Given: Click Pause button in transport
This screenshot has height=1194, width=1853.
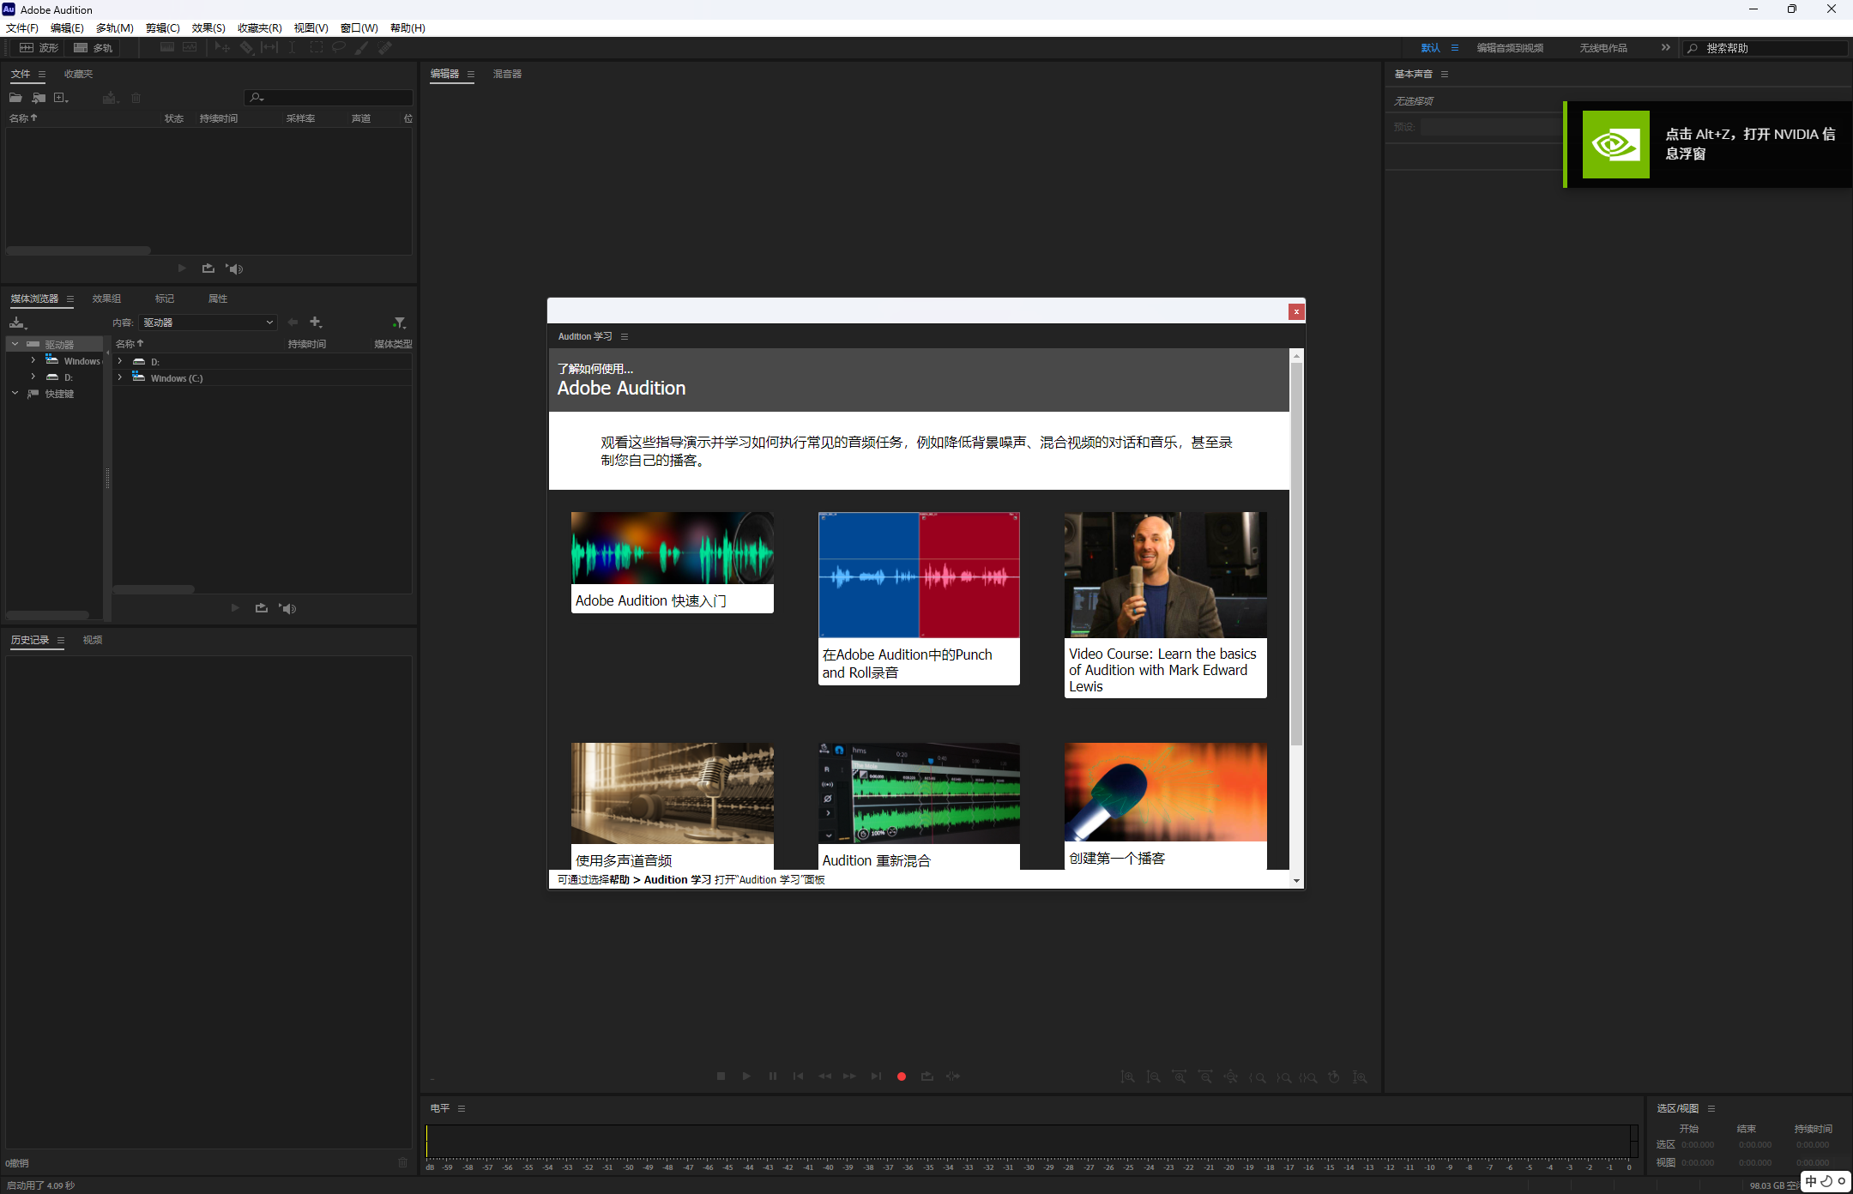Looking at the screenshot, I should click(x=772, y=1076).
